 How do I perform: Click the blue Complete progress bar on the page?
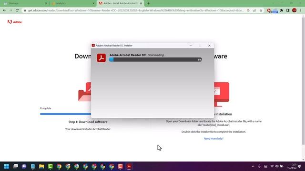point(65,114)
